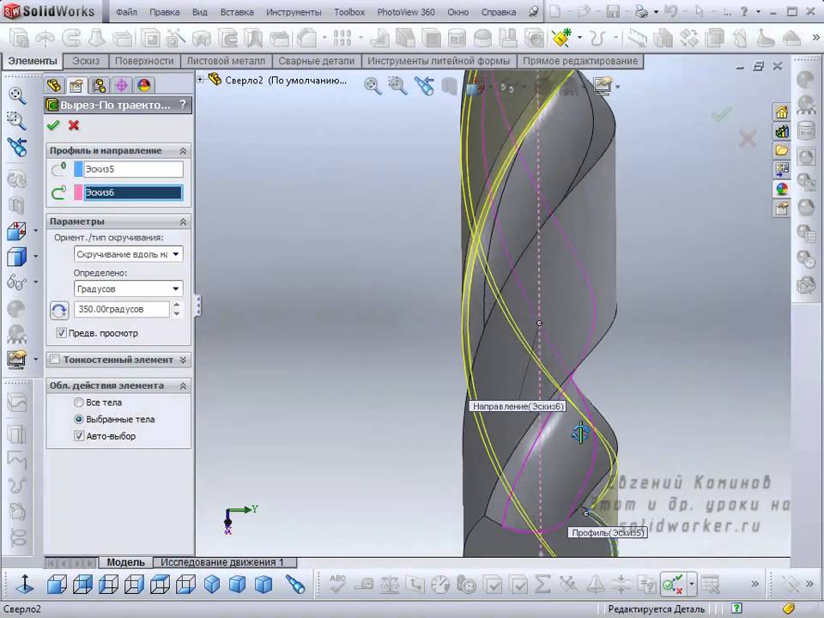Expand bottom toolbar overflow chevron

point(754,584)
